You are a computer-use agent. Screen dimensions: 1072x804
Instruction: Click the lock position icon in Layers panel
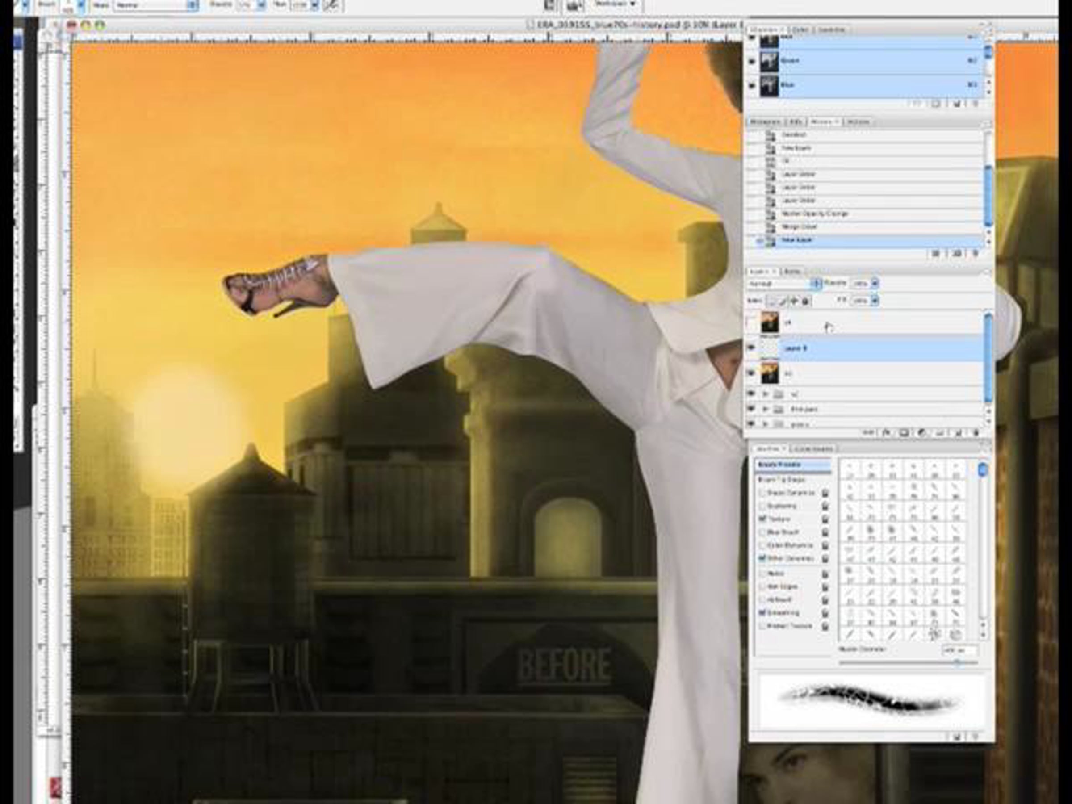pos(794,301)
